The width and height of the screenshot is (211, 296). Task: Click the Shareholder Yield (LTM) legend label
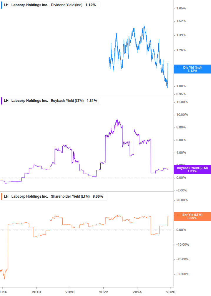(x=70, y=196)
